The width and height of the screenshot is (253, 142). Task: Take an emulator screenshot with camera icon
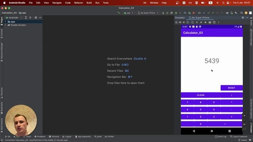210,22
